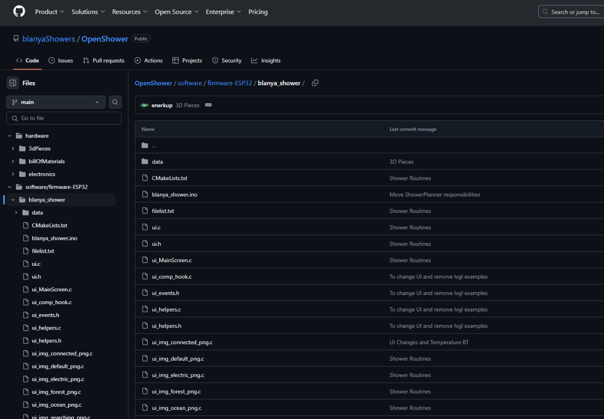Click the repository icon beside blanyaShowers
Image resolution: width=604 pixels, height=419 pixels.
point(16,39)
